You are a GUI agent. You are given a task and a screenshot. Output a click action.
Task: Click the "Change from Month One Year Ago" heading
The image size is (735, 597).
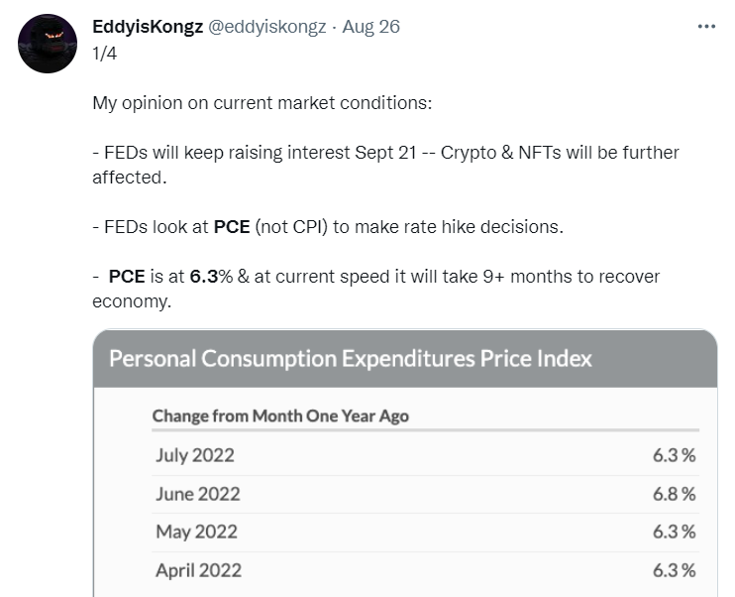tap(280, 416)
